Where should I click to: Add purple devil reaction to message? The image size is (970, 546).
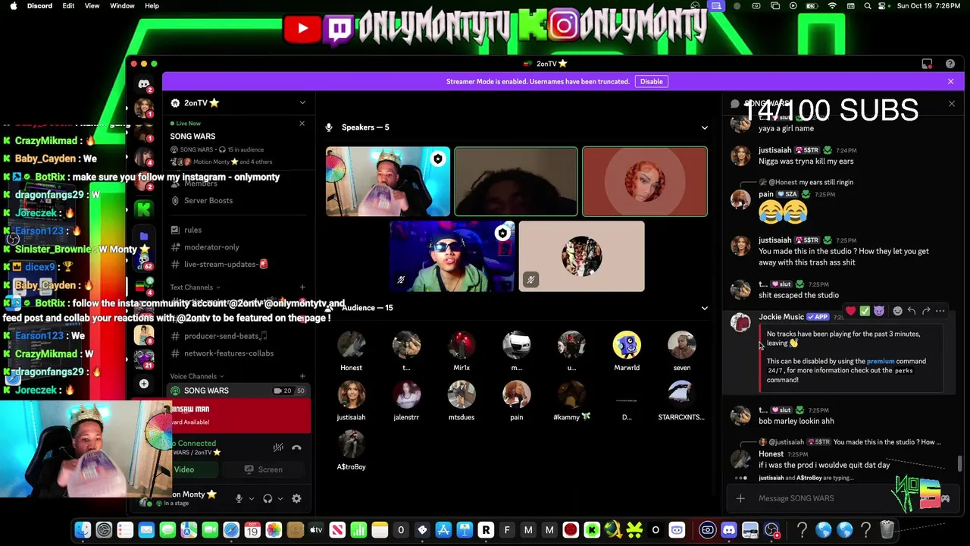coord(879,311)
